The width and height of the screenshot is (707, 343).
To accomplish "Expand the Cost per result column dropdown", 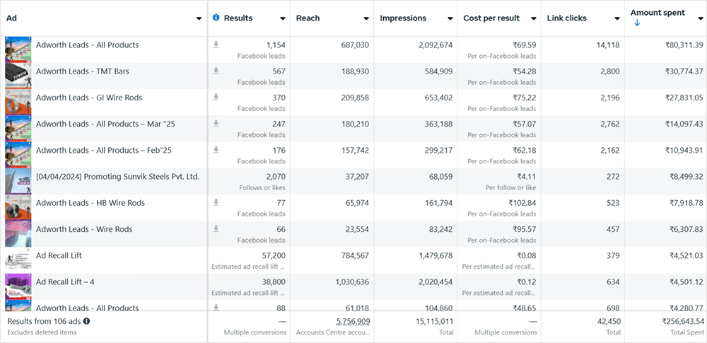I will tap(533, 18).
